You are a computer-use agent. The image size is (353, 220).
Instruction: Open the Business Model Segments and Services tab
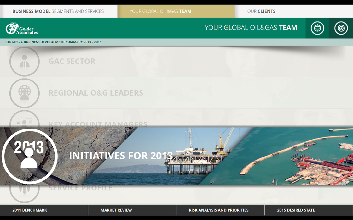pos(58,11)
